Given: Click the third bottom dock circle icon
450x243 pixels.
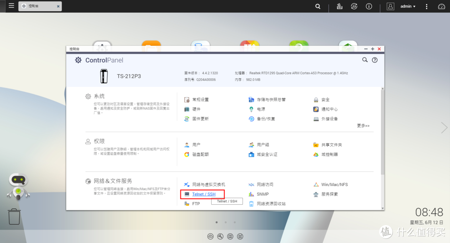Looking at the screenshot, I should click(230, 236).
